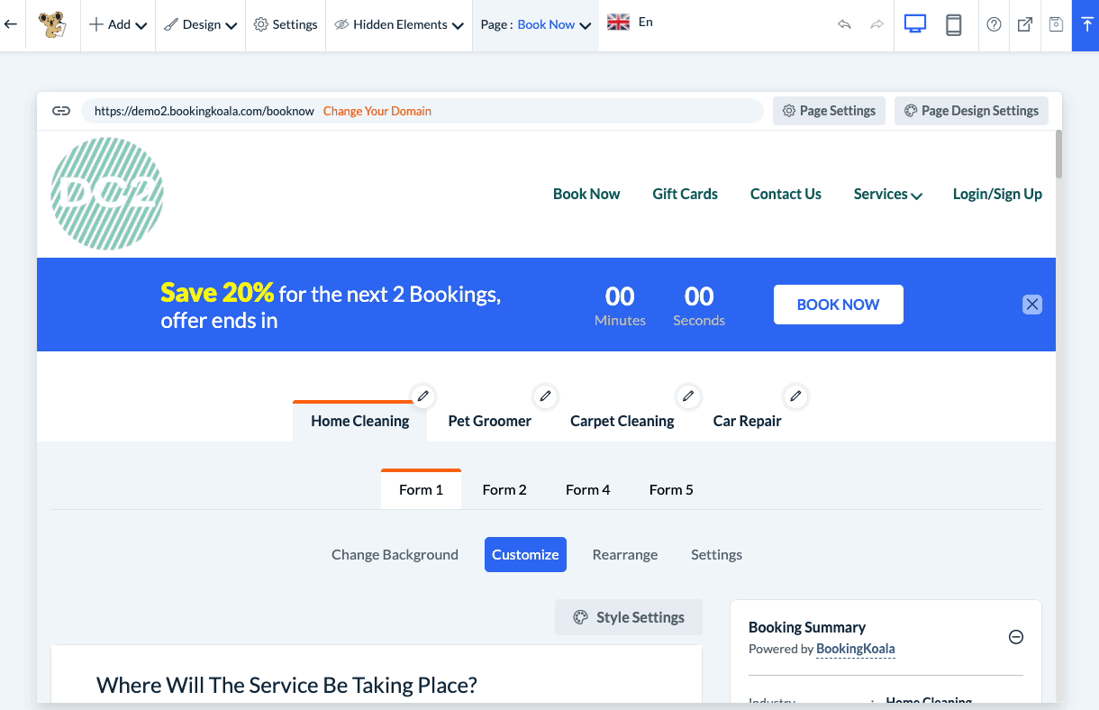Viewport: 1099px width, 710px height.
Task: Open the Page selector dropdown
Action: pyautogui.click(x=536, y=25)
